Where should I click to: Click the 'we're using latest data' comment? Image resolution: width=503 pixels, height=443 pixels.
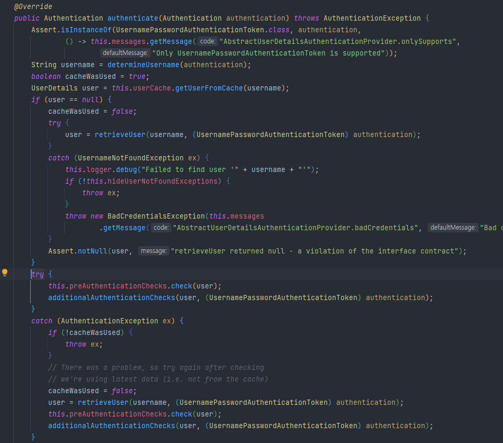(x=158, y=379)
